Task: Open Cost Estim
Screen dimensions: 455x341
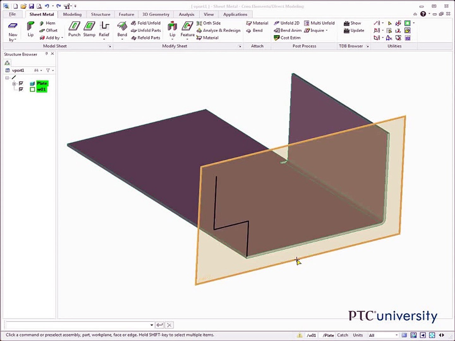Action: [x=287, y=38]
